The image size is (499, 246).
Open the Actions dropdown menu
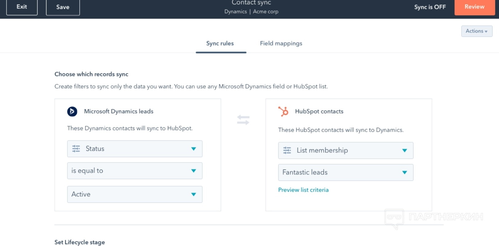(477, 31)
